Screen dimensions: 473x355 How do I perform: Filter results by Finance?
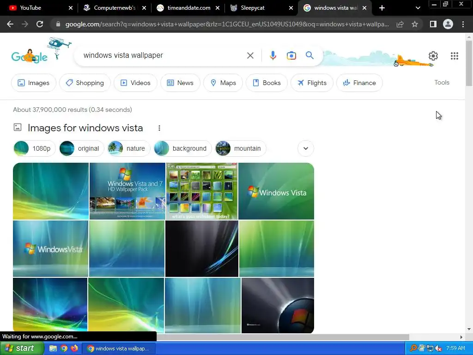pos(359,83)
